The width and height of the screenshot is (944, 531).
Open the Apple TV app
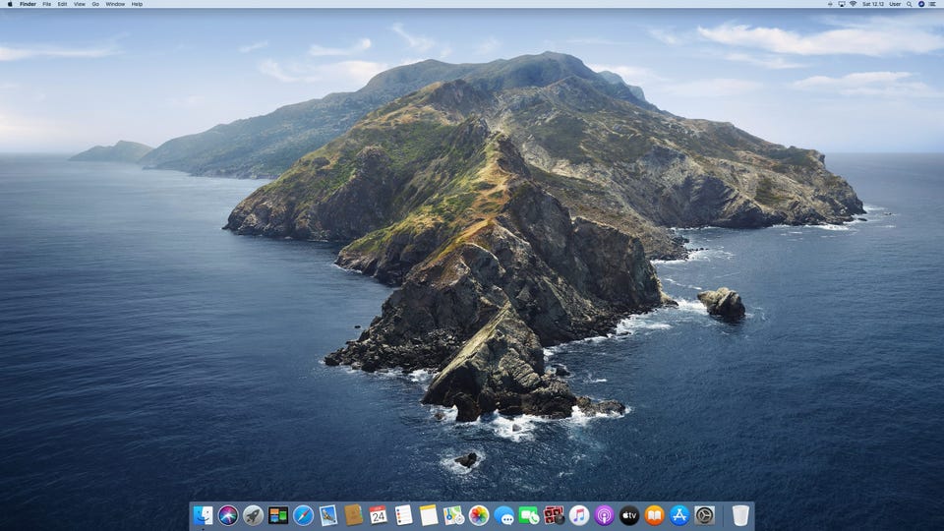(629, 515)
